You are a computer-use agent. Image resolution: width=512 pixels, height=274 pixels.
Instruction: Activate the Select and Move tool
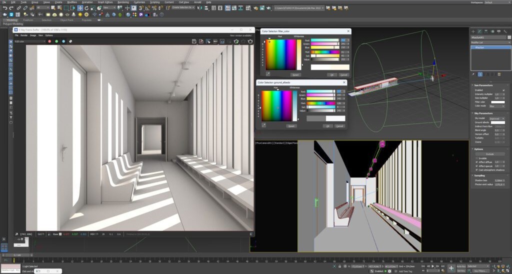click(x=80, y=8)
